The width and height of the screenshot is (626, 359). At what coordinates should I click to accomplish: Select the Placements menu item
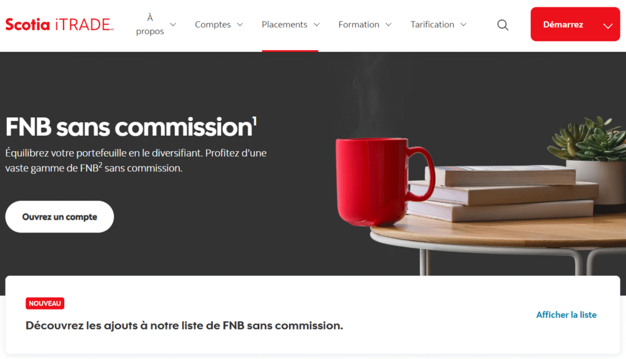pos(284,24)
